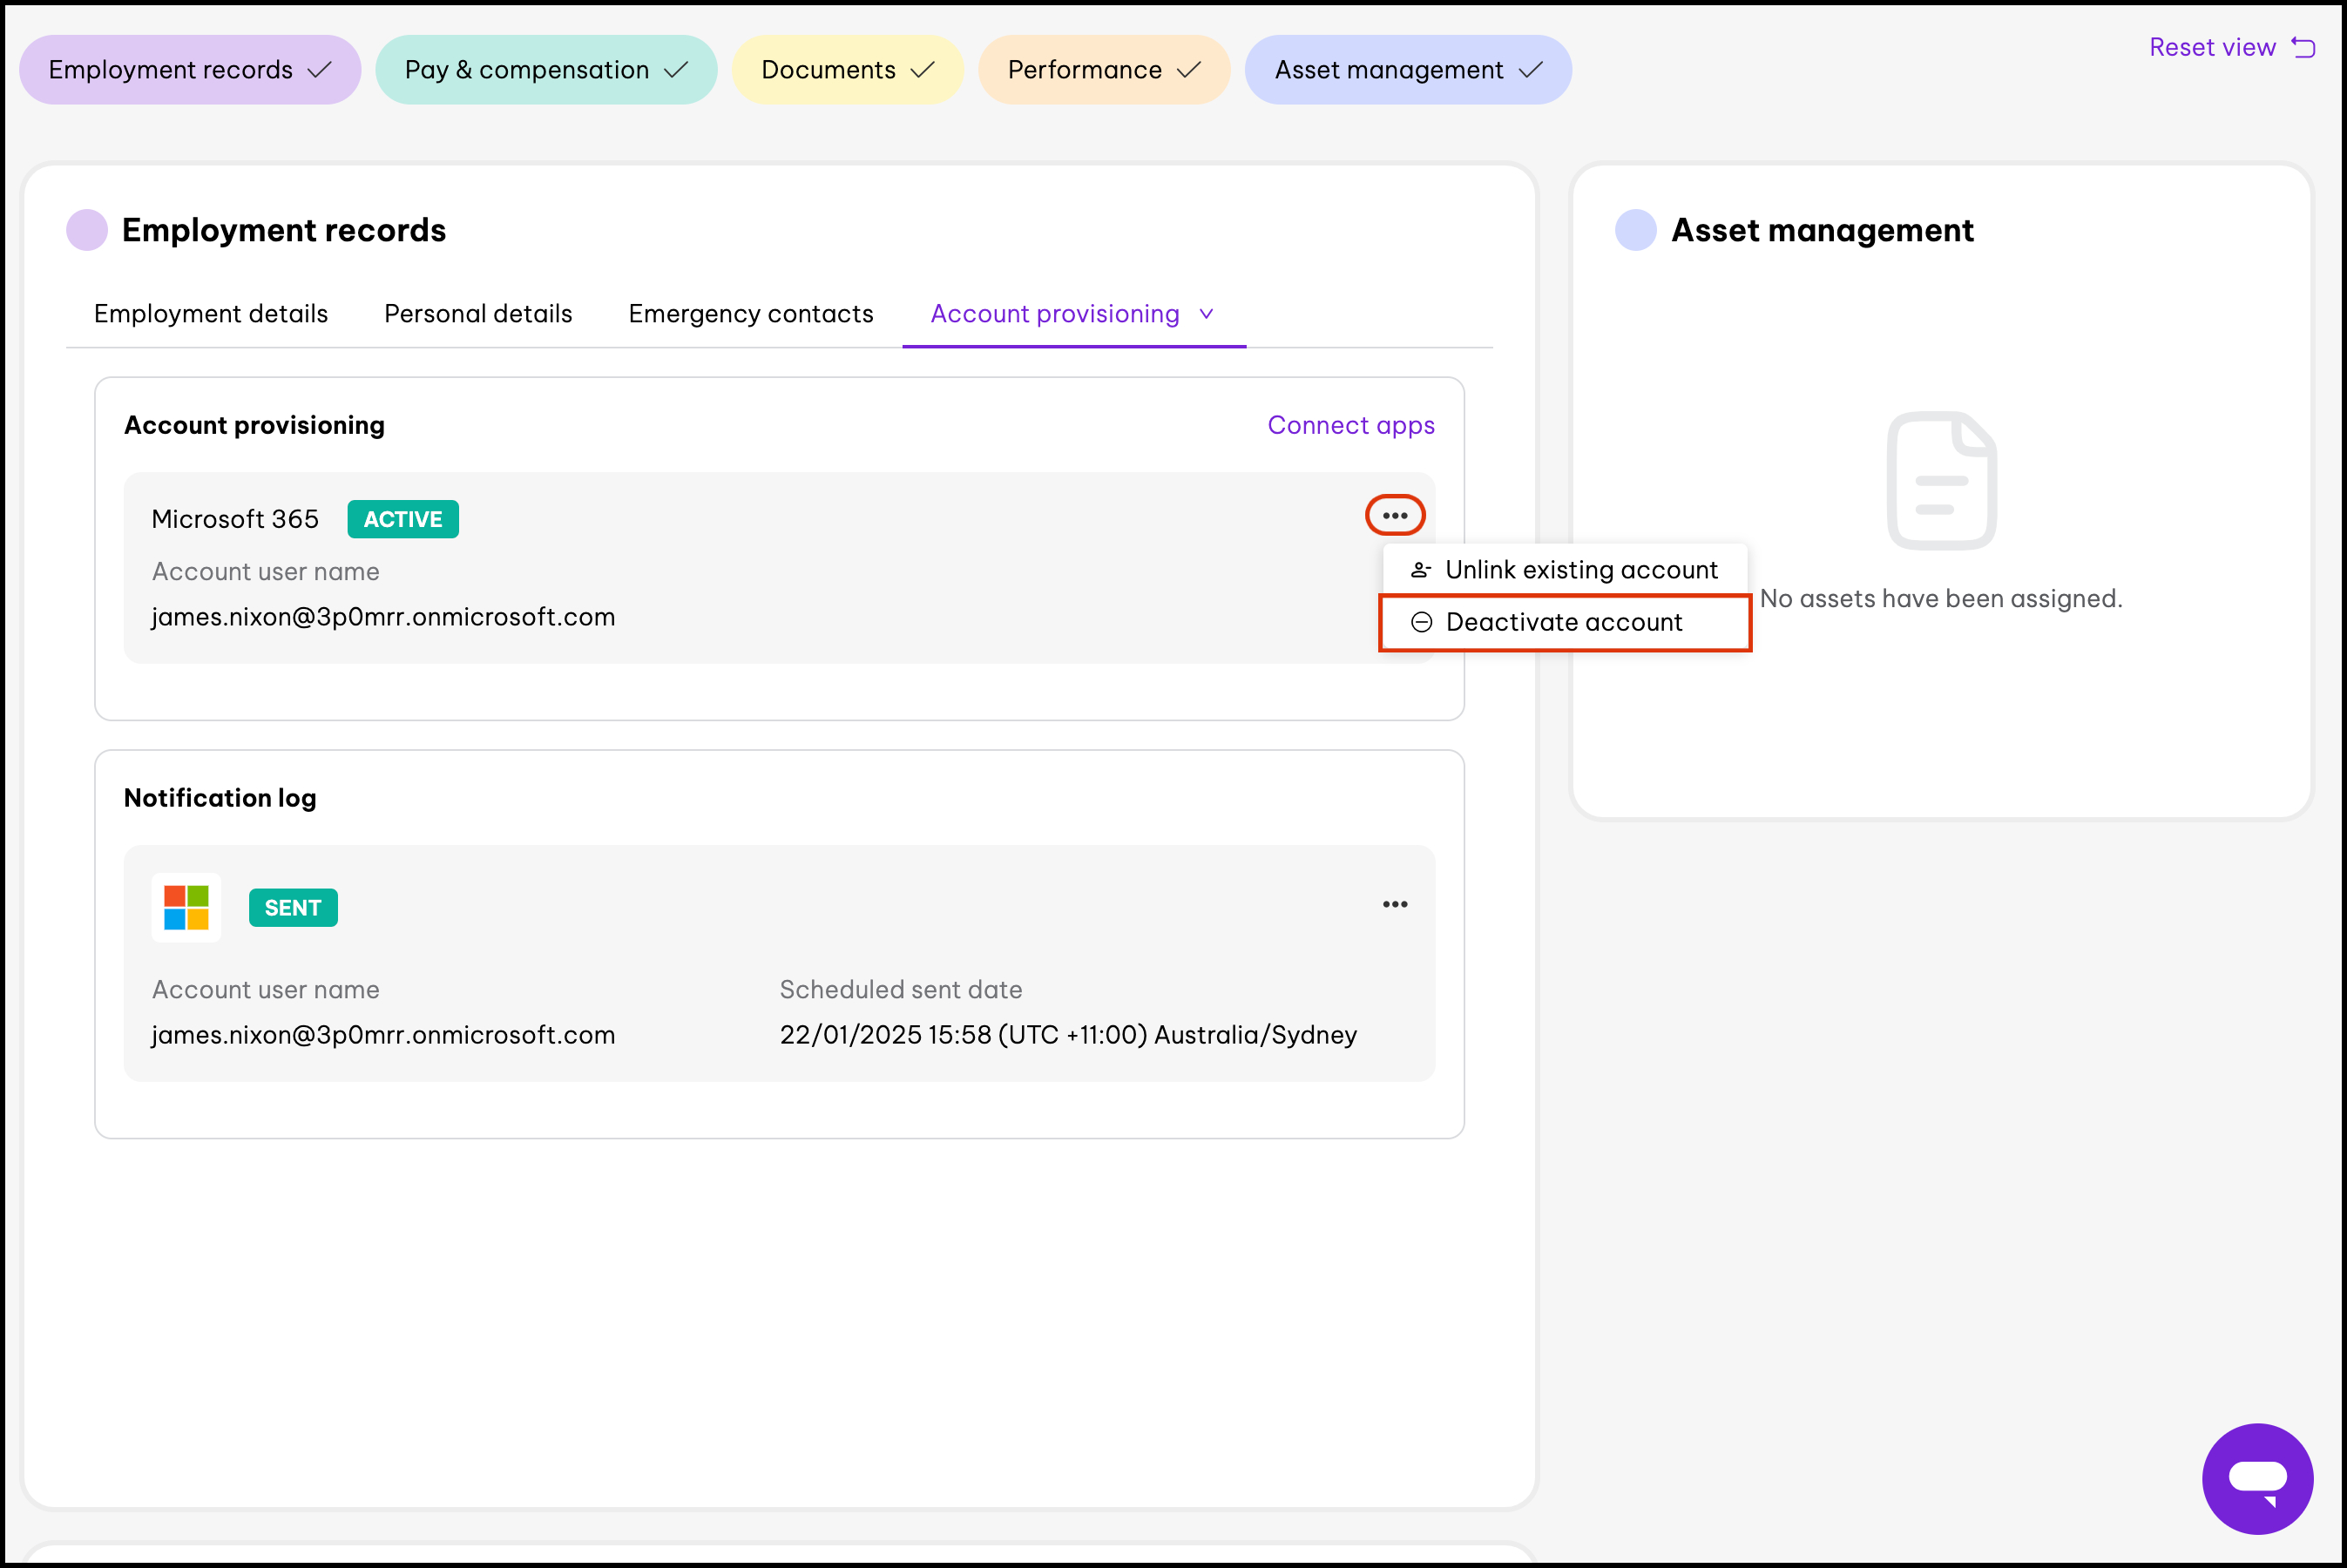Image resolution: width=2347 pixels, height=1568 pixels.
Task: Toggle the Employment records filter chip
Action: 190,70
